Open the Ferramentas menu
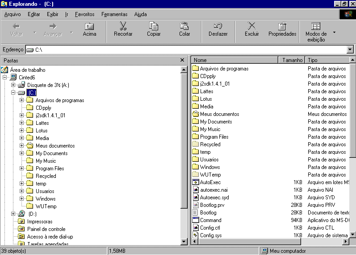Viewport: 356px width, 255px height. (114, 14)
